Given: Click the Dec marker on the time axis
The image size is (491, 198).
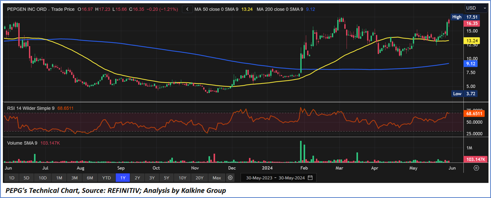Looking at the screenshot, I should click(x=232, y=168).
